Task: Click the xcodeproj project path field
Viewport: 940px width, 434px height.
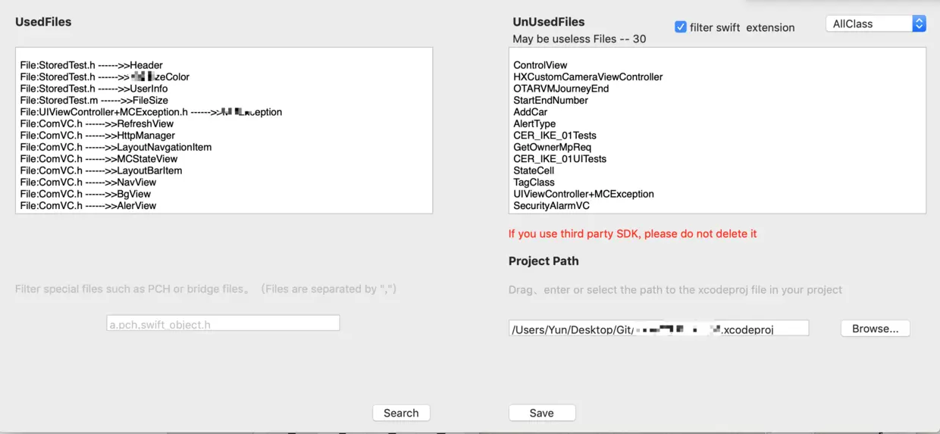Action: click(x=658, y=329)
